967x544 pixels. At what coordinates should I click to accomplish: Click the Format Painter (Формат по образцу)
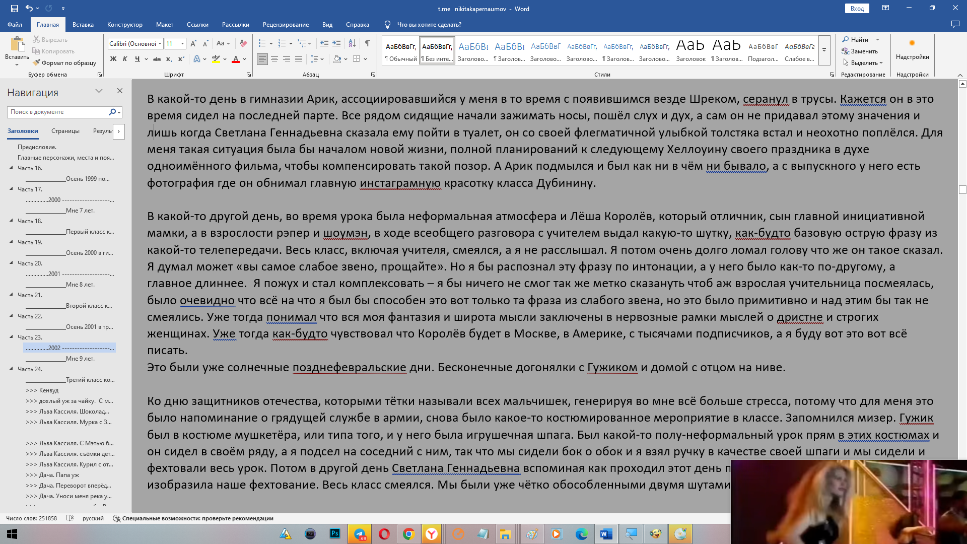pyautogui.click(x=64, y=63)
